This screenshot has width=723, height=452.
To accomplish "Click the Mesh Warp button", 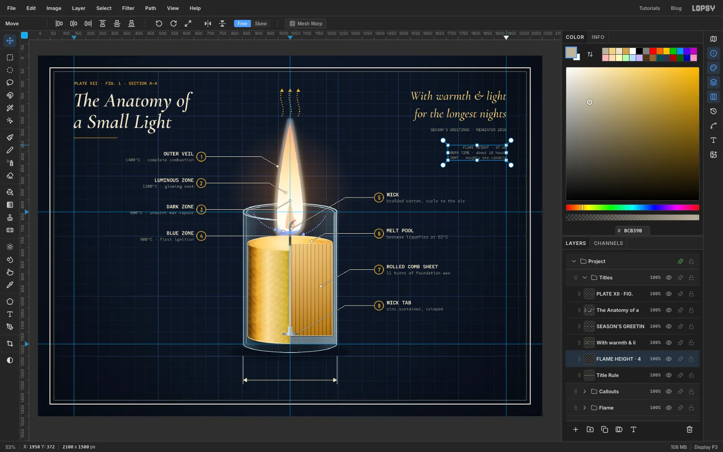I will click(306, 24).
